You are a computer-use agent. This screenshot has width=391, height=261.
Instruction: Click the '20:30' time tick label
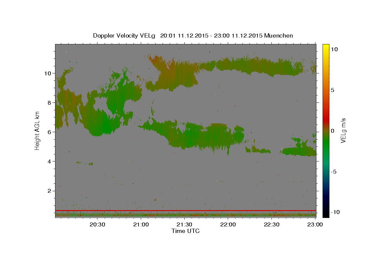tap(97, 224)
